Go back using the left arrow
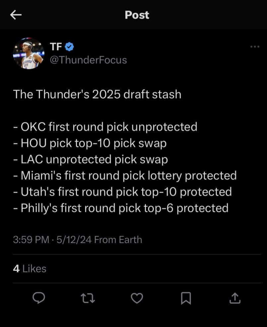 pos(16,15)
